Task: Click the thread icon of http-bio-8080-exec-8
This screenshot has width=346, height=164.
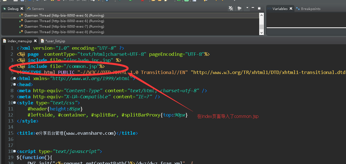Action: tap(21, 32)
